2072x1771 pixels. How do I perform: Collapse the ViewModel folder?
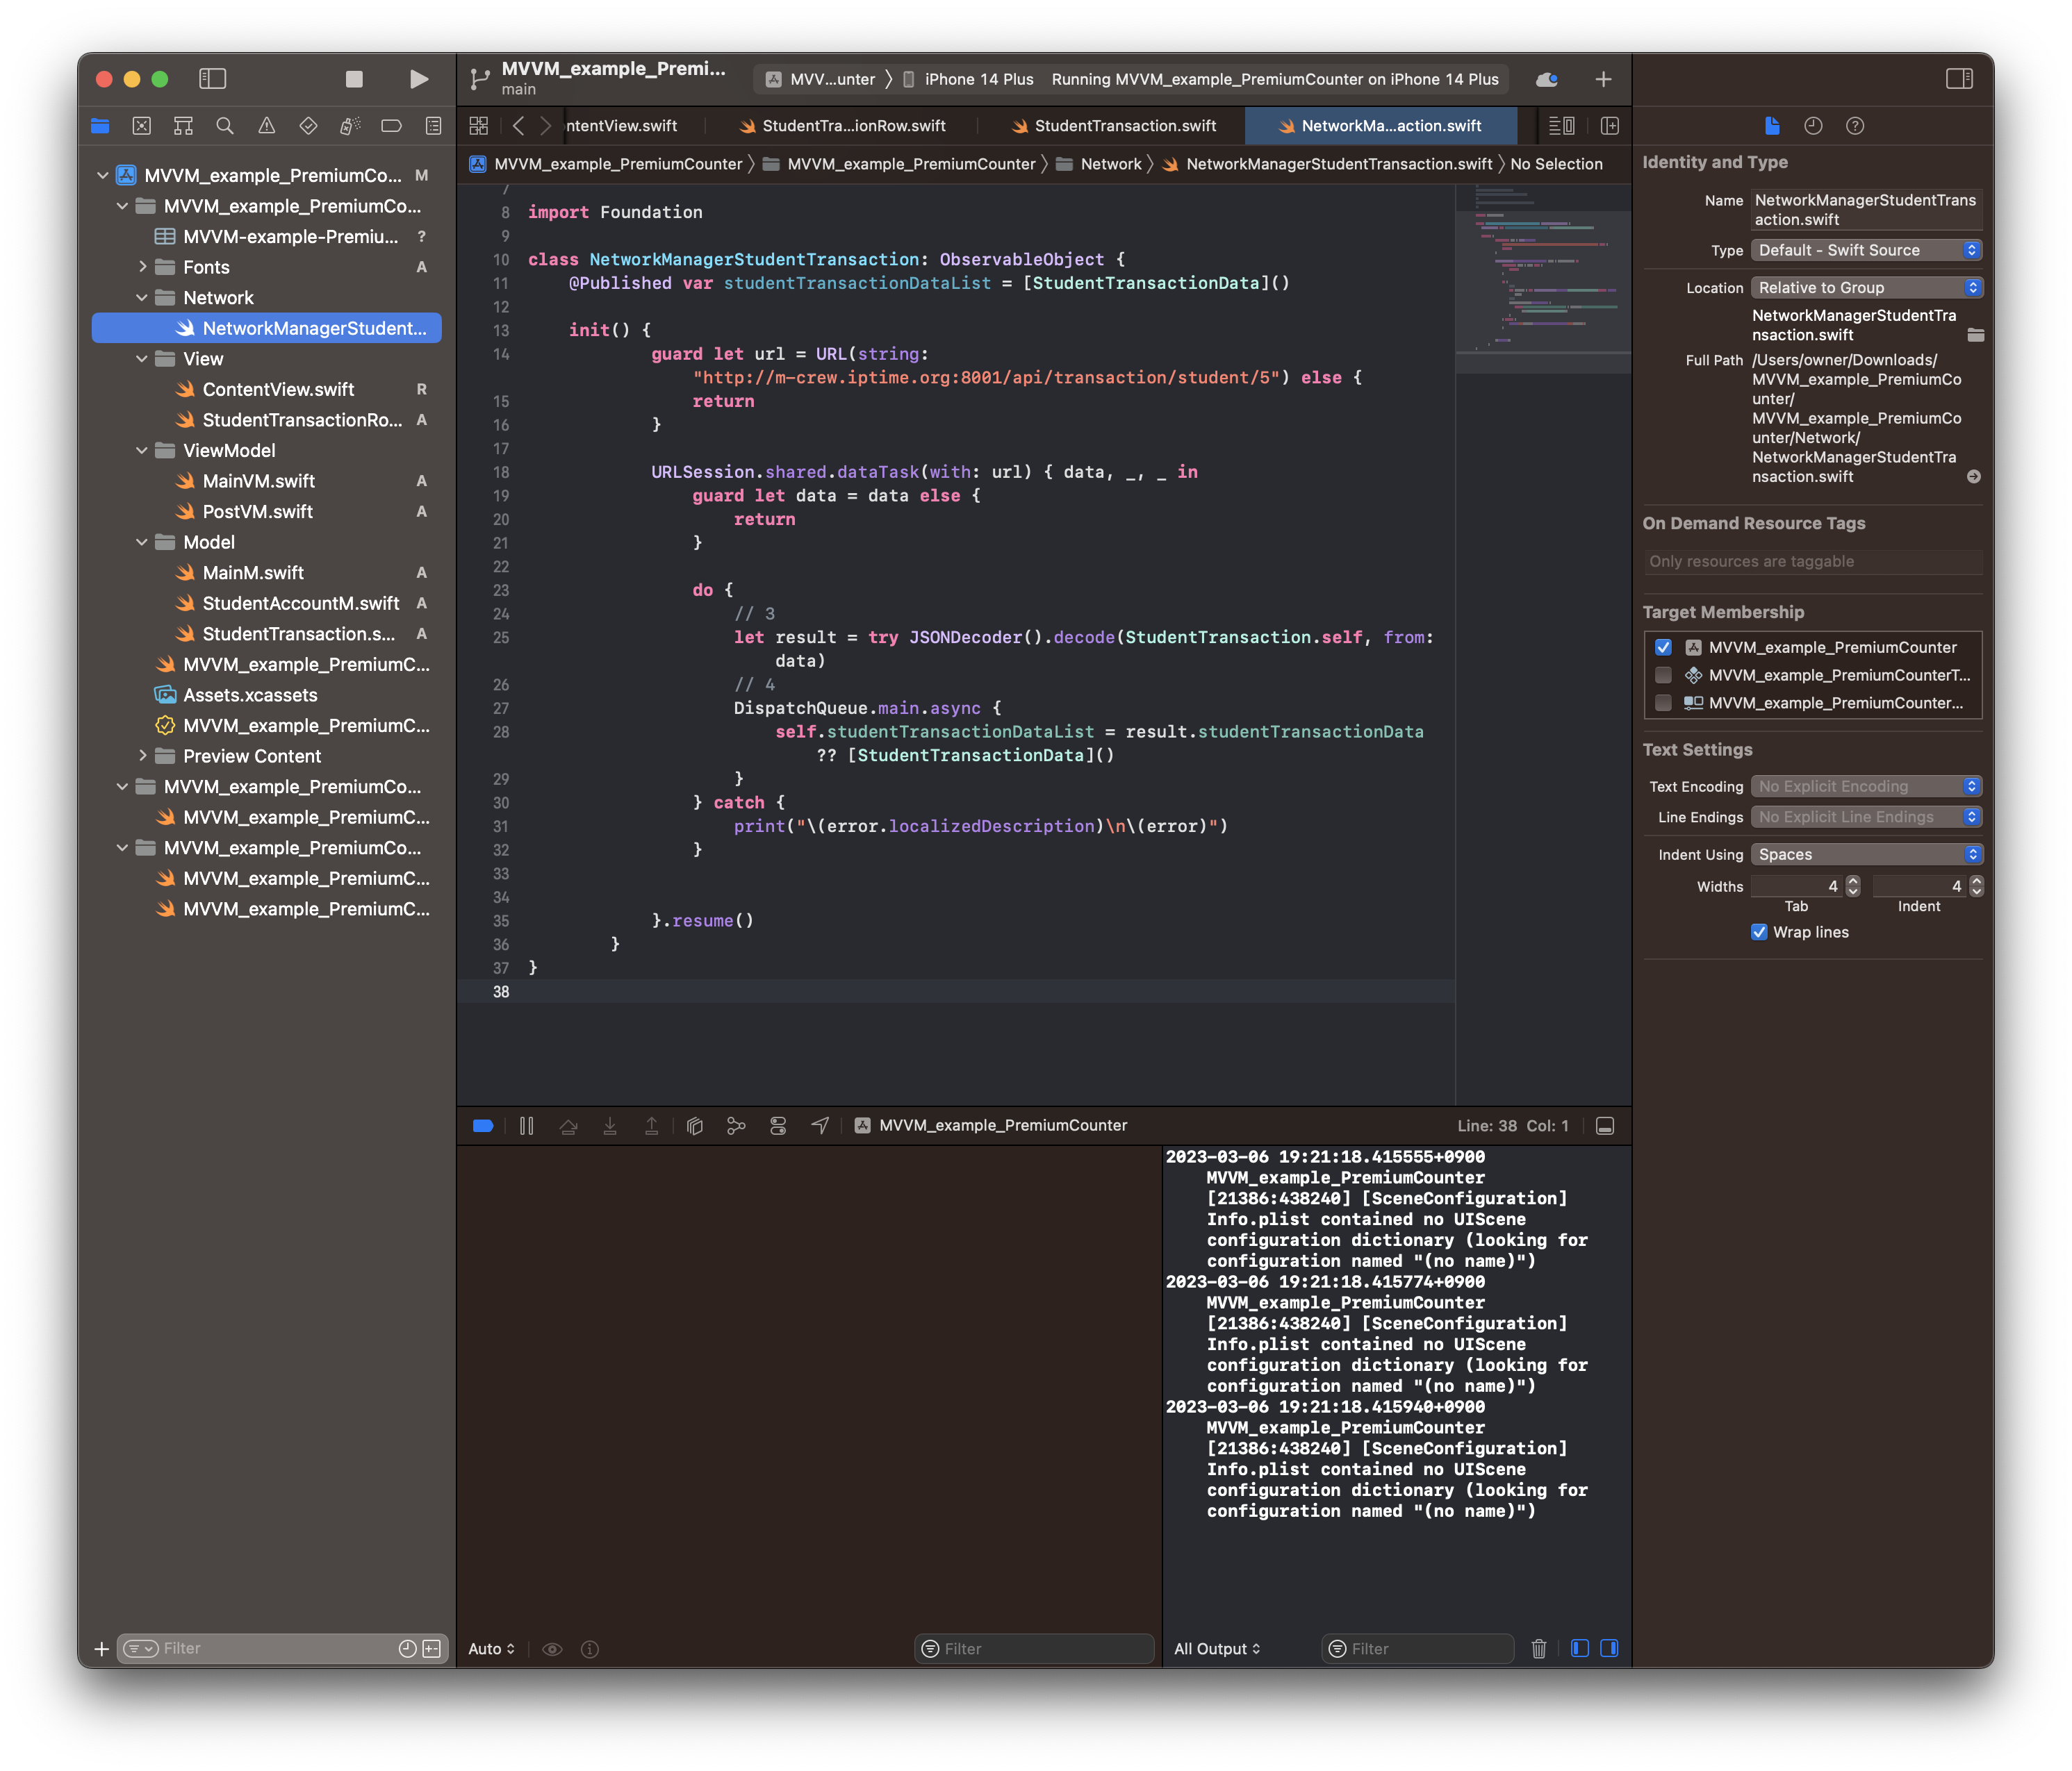point(142,451)
